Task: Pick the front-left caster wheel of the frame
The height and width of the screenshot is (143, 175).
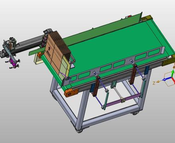Action: point(80,131)
